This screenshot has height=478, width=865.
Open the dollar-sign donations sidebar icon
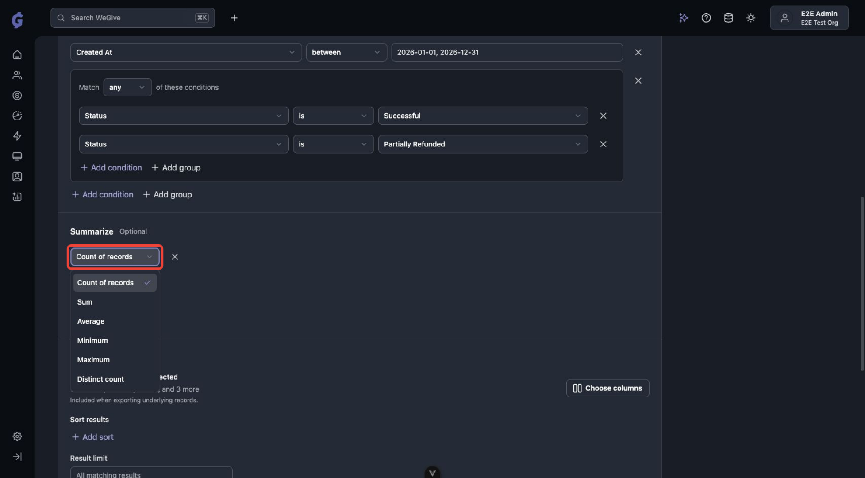17,96
